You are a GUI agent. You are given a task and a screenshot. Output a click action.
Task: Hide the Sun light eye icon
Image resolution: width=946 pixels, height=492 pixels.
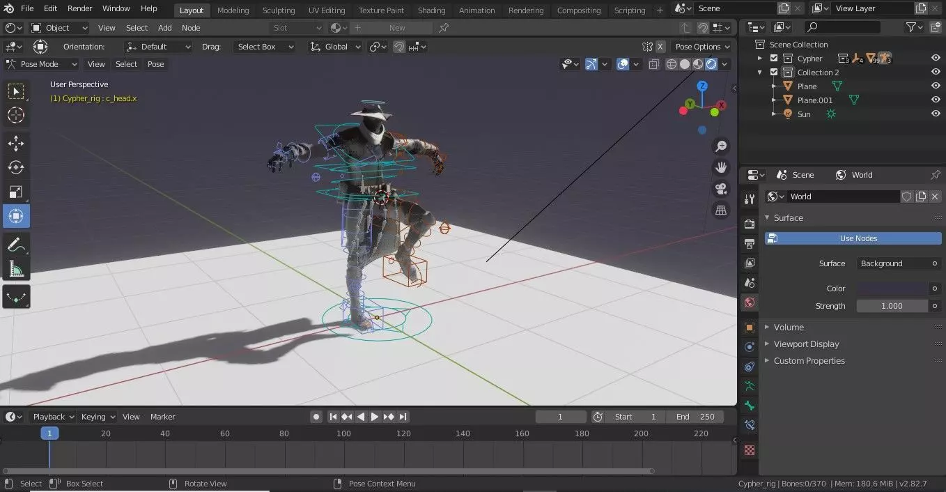coord(936,114)
